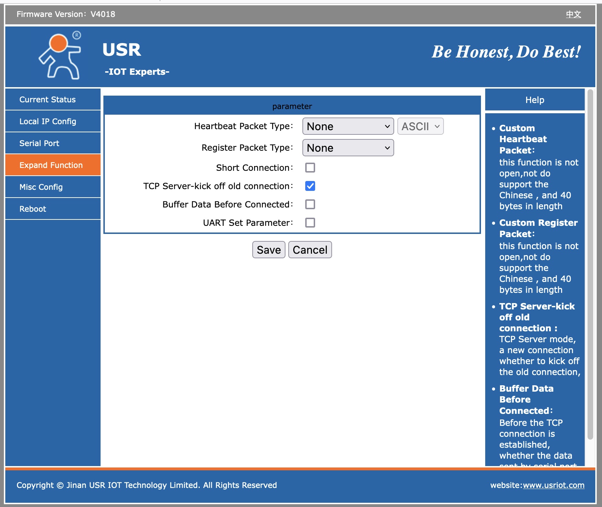
Task: Open the ASCII format dropdown
Action: tap(420, 126)
